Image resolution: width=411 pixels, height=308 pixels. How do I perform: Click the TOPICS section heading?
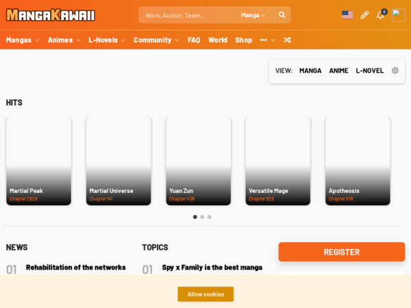coord(155,247)
